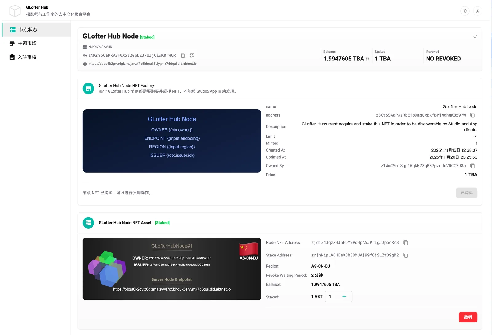This screenshot has width=492, height=335.
Task: Click the [Staked] tag beside node title
Action: click(147, 37)
